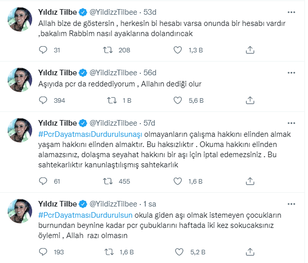This screenshot has height=263, width=308.
Task: Open more options on the 57d tweet
Action: point(290,122)
